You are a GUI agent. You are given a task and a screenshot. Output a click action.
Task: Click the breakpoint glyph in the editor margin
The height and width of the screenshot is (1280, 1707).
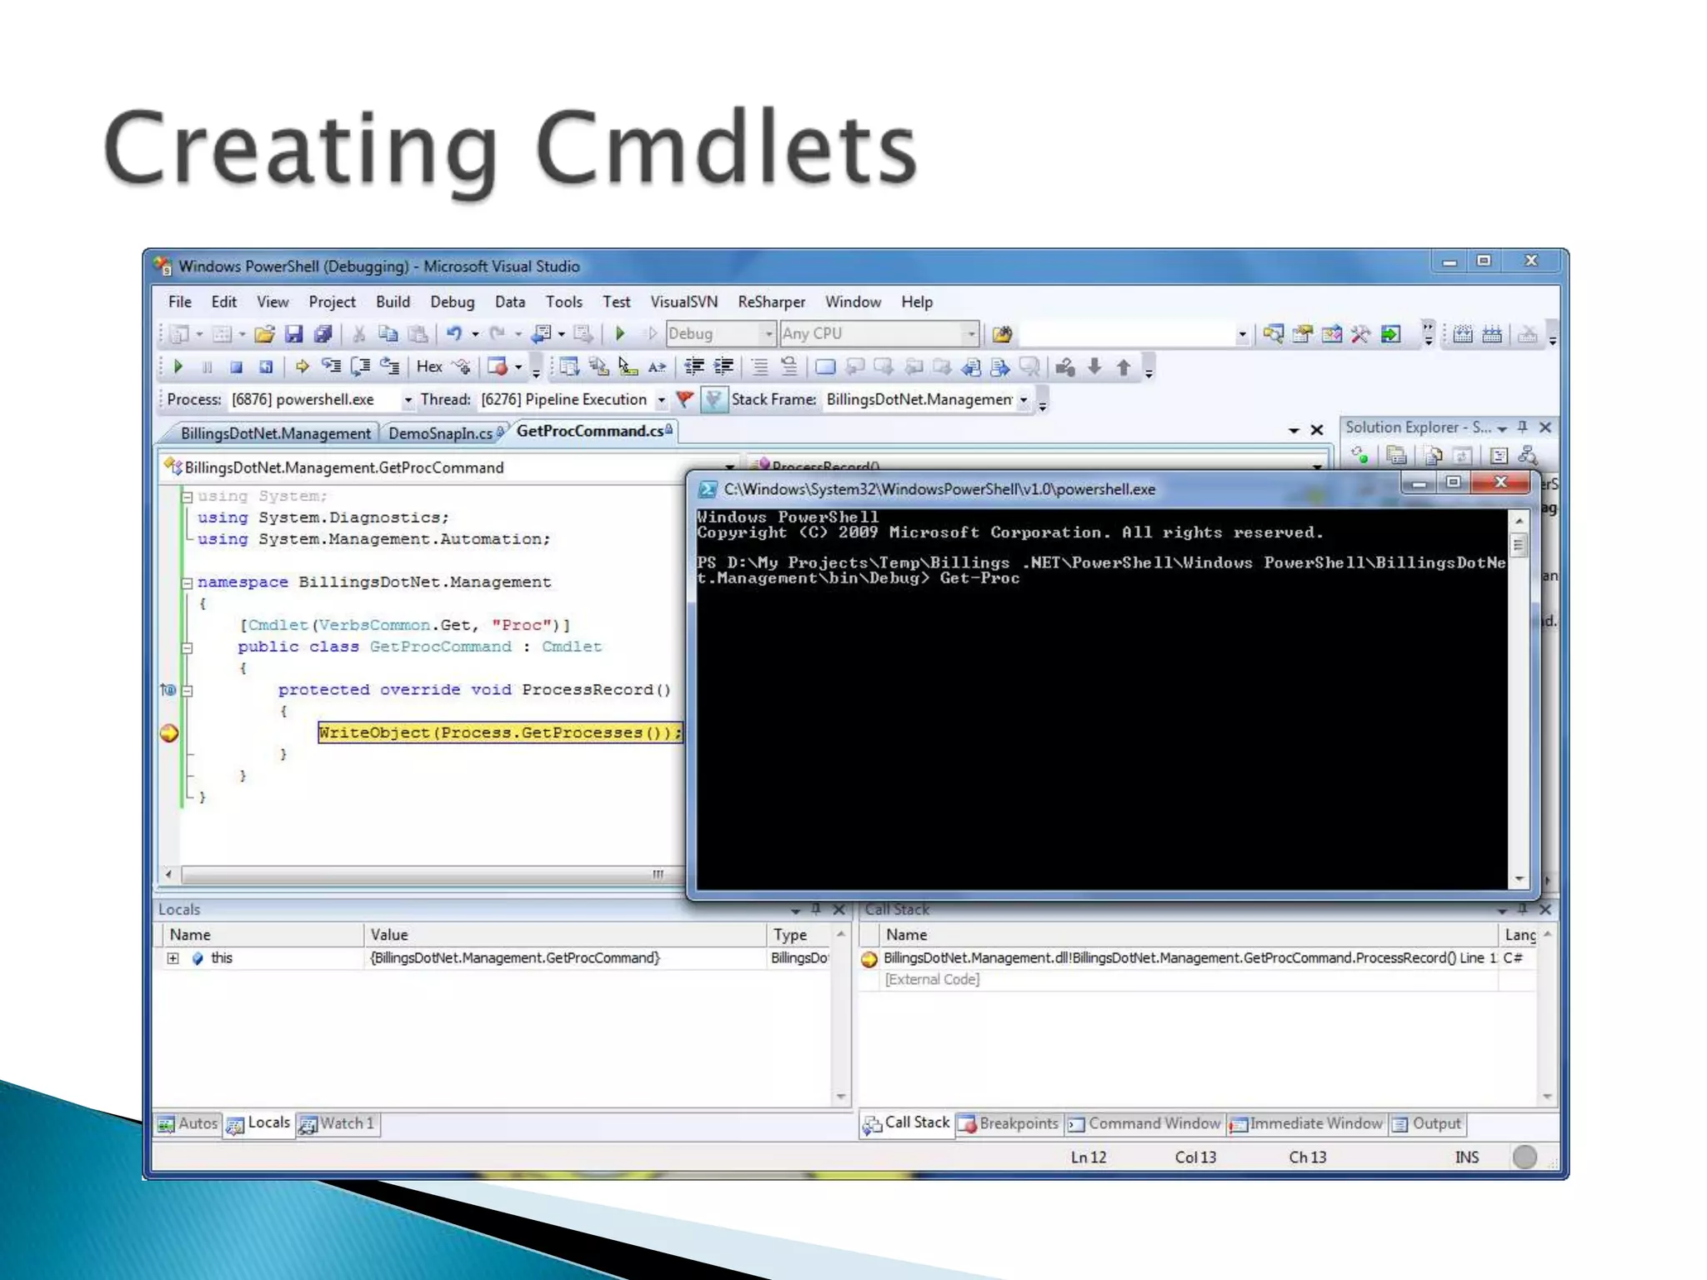click(169, 733)
